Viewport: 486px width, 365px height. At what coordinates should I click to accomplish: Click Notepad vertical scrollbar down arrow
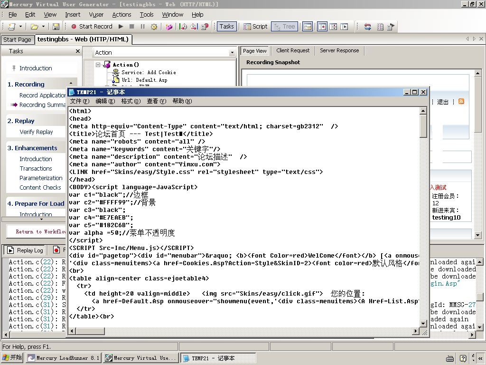pyautogui.click(x=423, y=324)
